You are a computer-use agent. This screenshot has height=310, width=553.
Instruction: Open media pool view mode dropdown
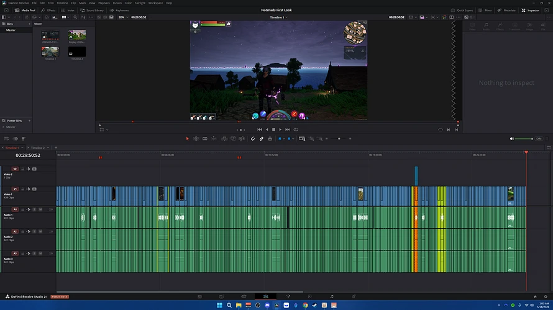[66, 17]
